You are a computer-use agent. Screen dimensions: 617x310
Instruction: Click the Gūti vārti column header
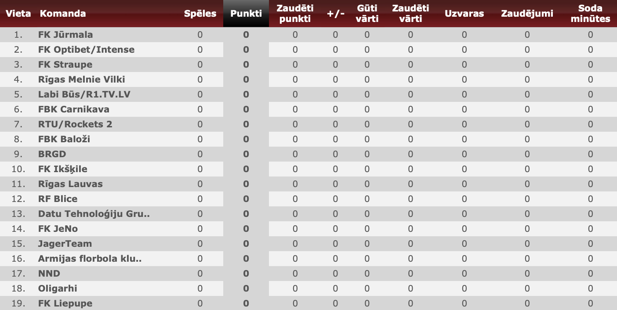(x=367, y=14)
